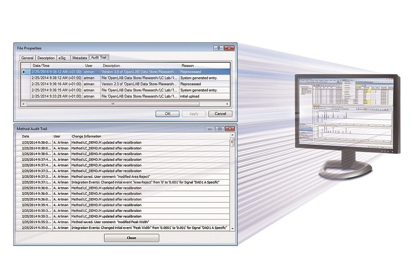Click the right arrow of the horizontal scrollbar
The width and height of the screenshot is (418, 270).
pyautogui.click(x=229, y=104)
